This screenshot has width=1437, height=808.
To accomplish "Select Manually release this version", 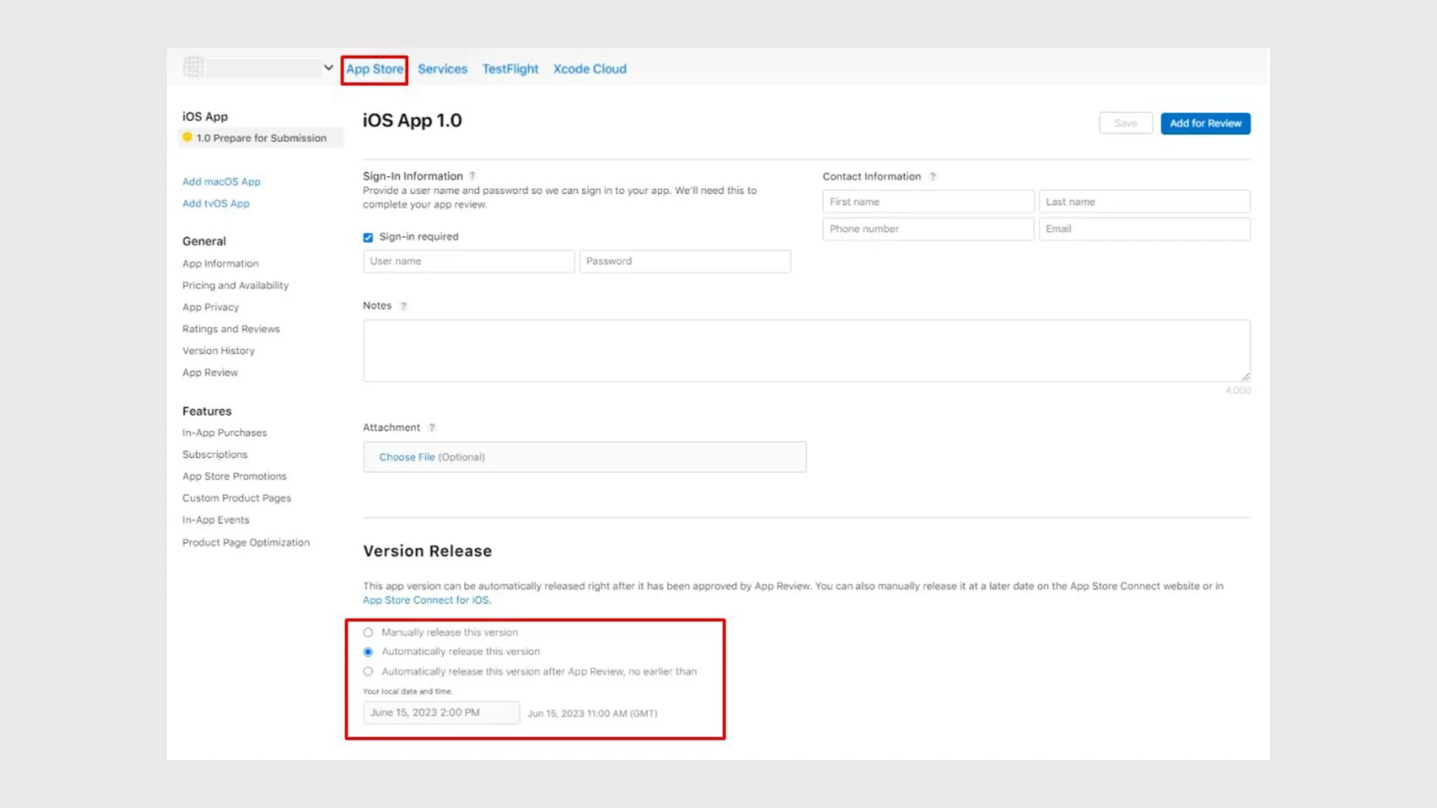I will coord(368,633).
